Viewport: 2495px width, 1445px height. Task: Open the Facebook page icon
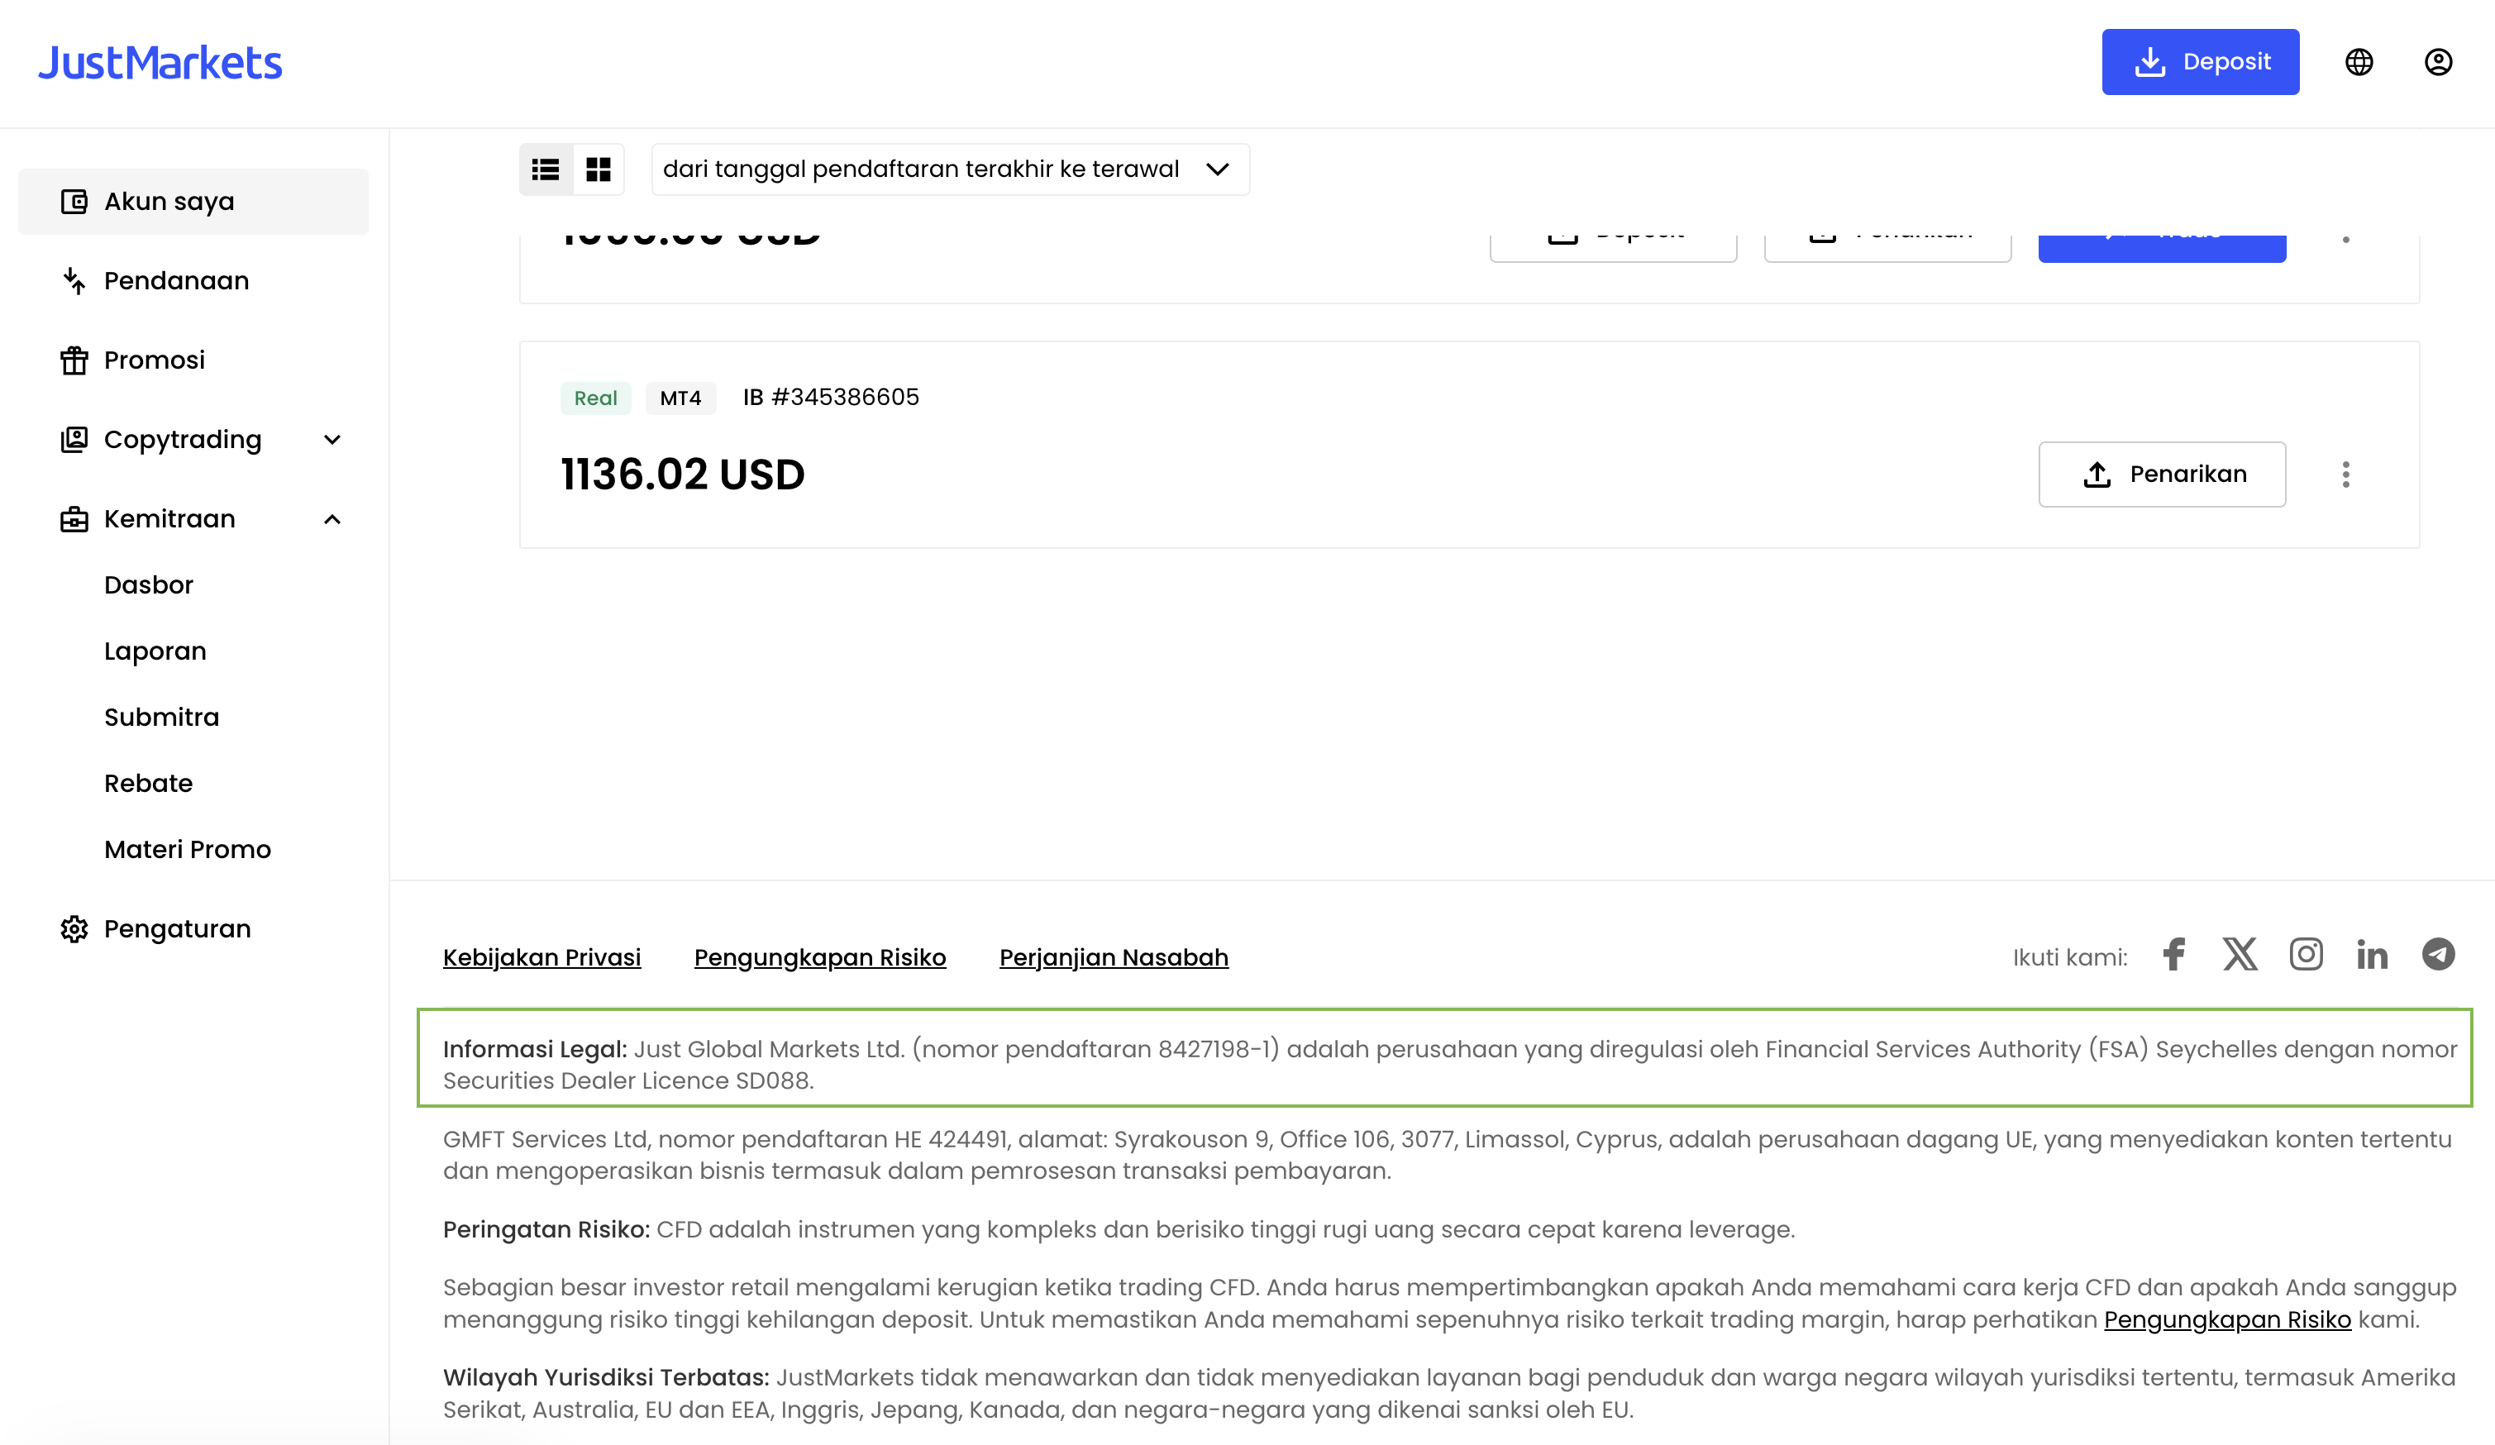[x=2174, y=954]
